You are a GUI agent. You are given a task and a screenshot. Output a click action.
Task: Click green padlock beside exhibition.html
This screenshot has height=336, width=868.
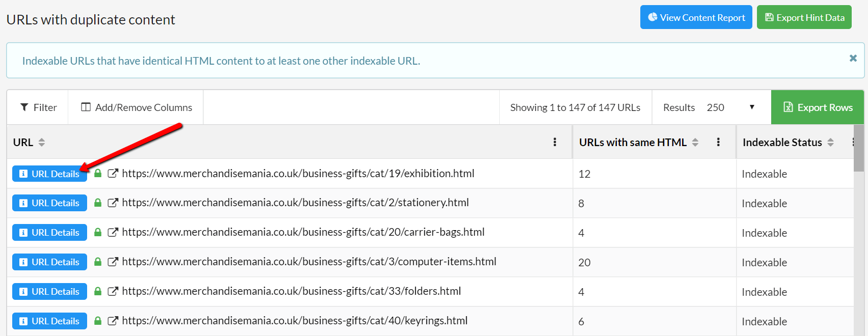coord(98,173)
